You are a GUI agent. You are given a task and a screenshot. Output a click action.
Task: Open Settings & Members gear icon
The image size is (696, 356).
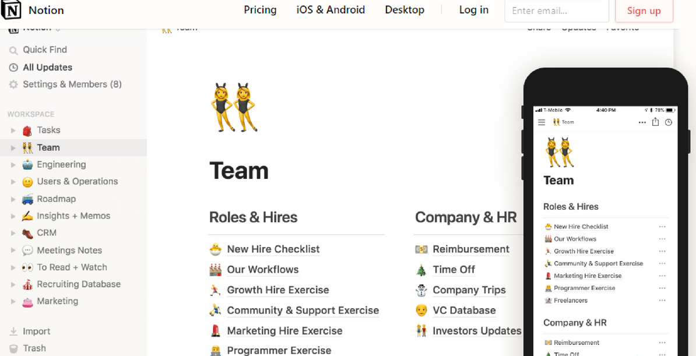[x=14, y=84]
